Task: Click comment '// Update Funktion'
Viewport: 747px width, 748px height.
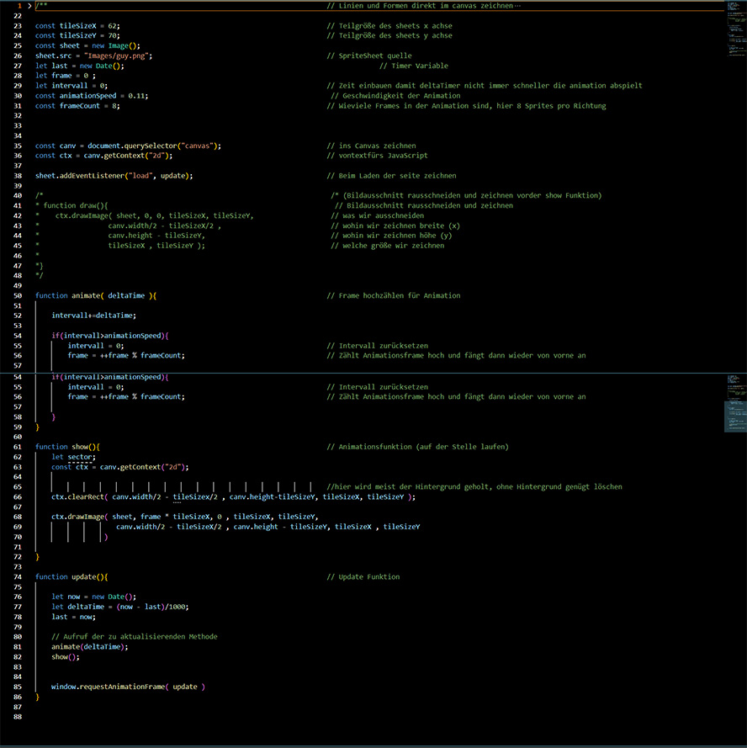Action: [363, 576]
